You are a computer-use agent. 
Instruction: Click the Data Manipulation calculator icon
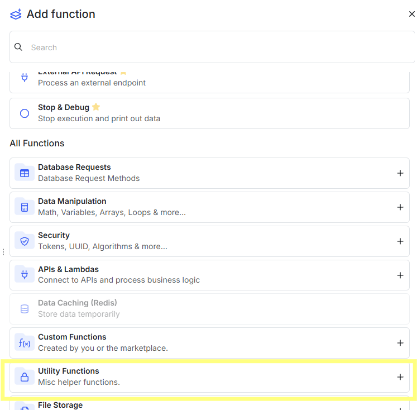click(25, 207)
